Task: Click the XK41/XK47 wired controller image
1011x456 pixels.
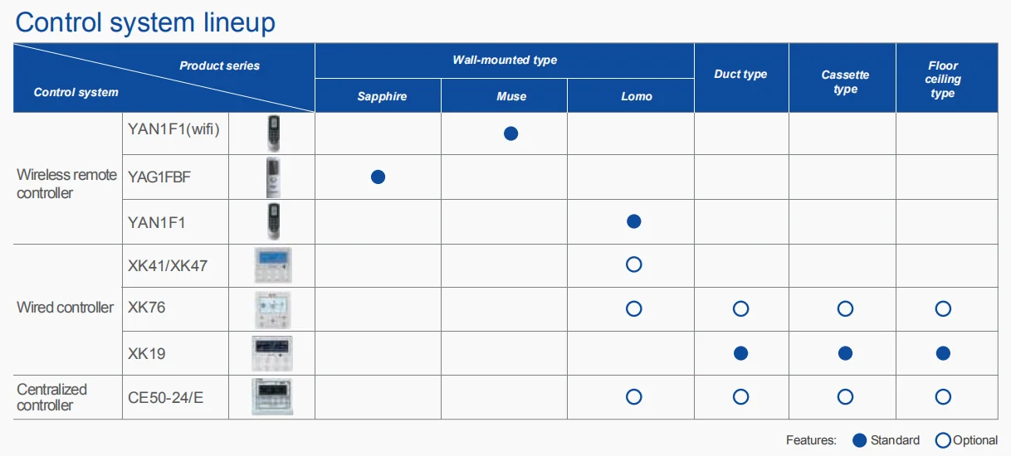Action: coord(272,266)
